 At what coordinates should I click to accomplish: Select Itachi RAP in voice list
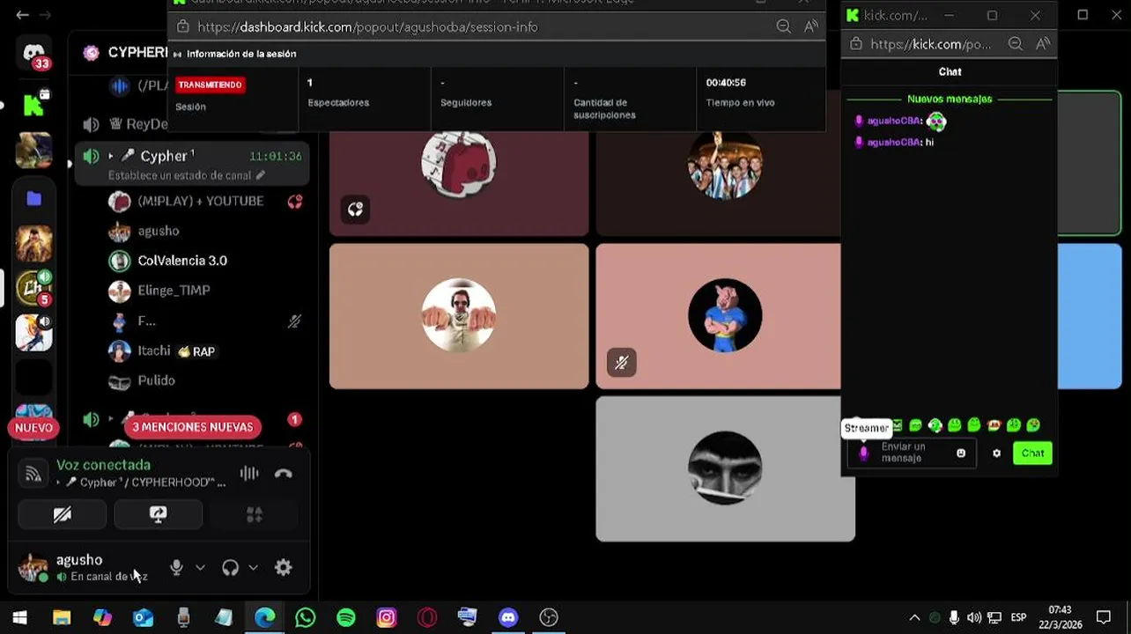pyautogui.click(x=176, y=350)
